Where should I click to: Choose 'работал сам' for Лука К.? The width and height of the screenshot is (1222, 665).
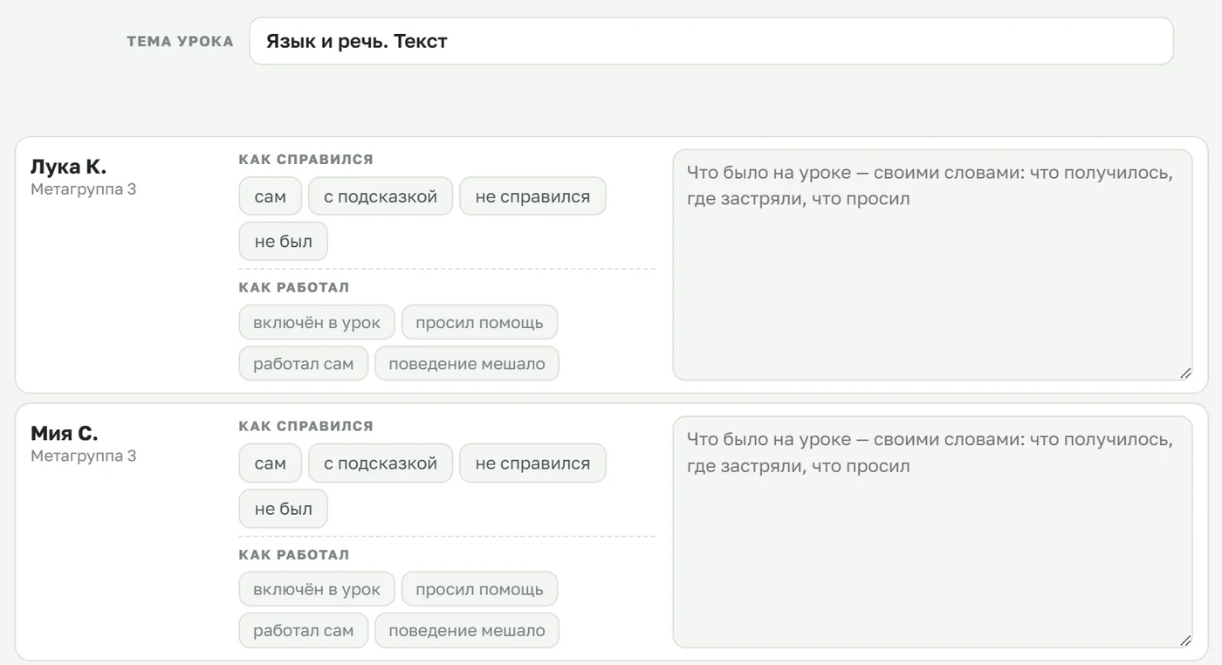pos(304,363)
